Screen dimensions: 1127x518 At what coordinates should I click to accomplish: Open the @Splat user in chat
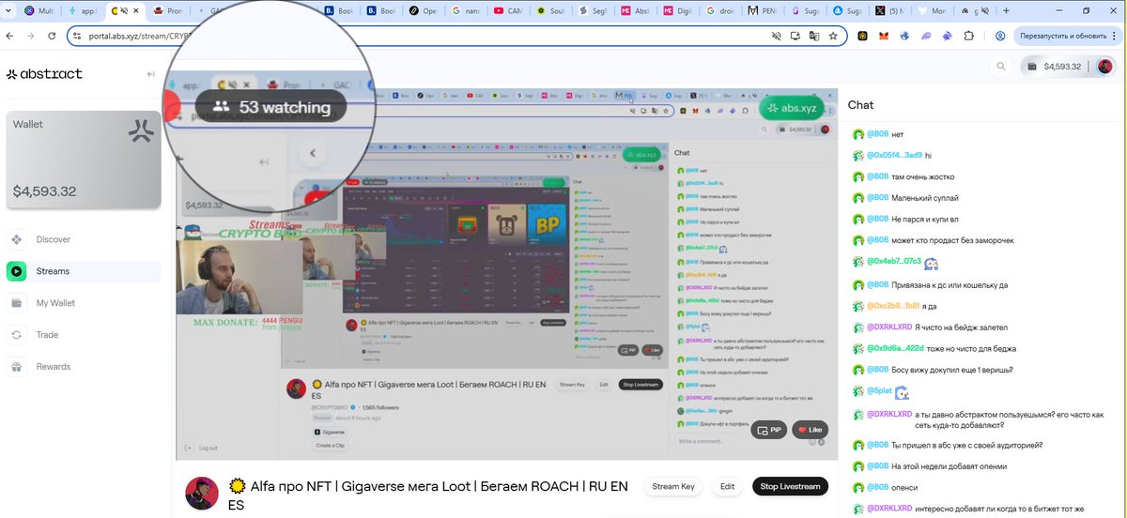pos(878,391)
